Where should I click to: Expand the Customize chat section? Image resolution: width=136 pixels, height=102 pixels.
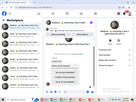(115, 50)
